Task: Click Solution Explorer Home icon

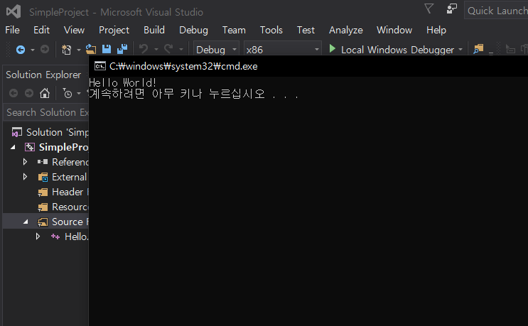Action: point(45,93)
